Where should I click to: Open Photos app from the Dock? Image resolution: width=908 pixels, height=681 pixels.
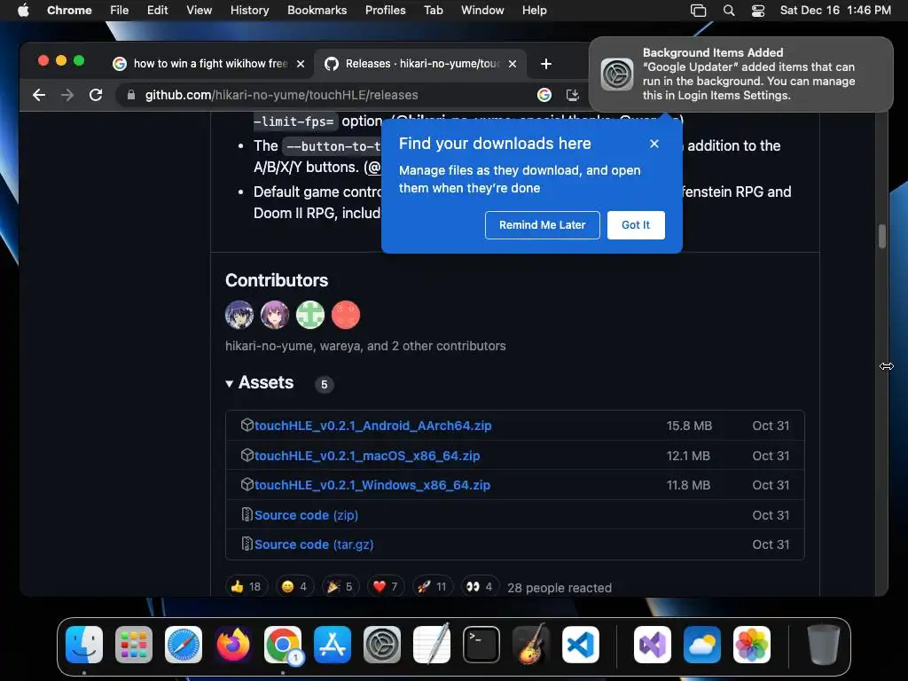[752, 645]
